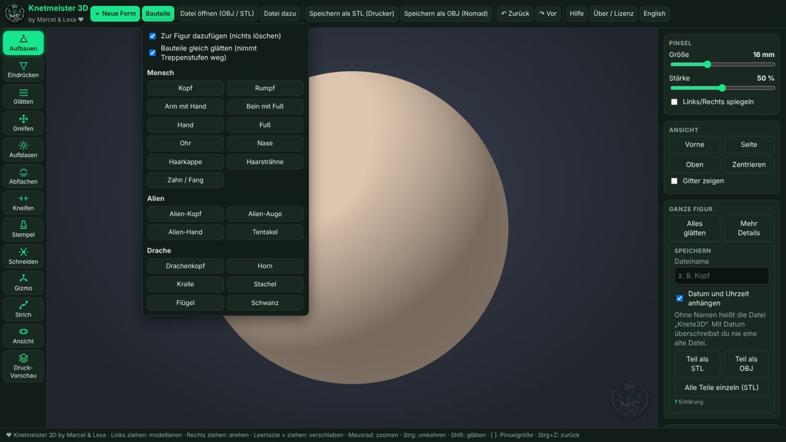Add the Zahn / Fang part
The height and width of the screenshot is (442, 786).
(185, 180)
